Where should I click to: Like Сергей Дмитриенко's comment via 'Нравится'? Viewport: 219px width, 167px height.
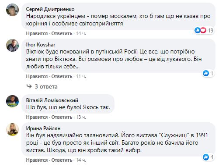(x=37, y=33)
